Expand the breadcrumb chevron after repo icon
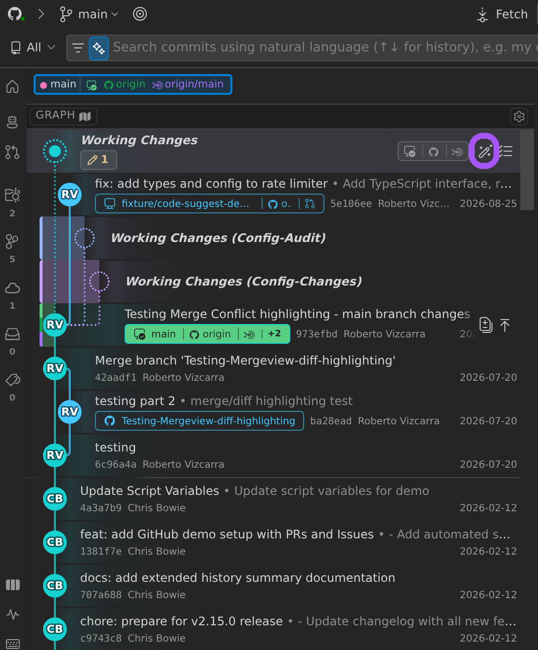The width and height of the screenshot is (538, 650). (41, 14)
